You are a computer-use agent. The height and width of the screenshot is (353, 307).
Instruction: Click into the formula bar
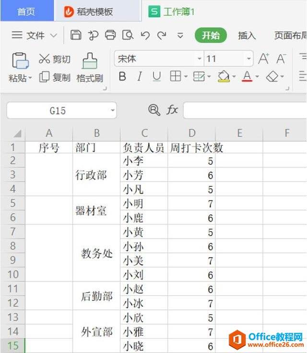click(x=245, y=110)
